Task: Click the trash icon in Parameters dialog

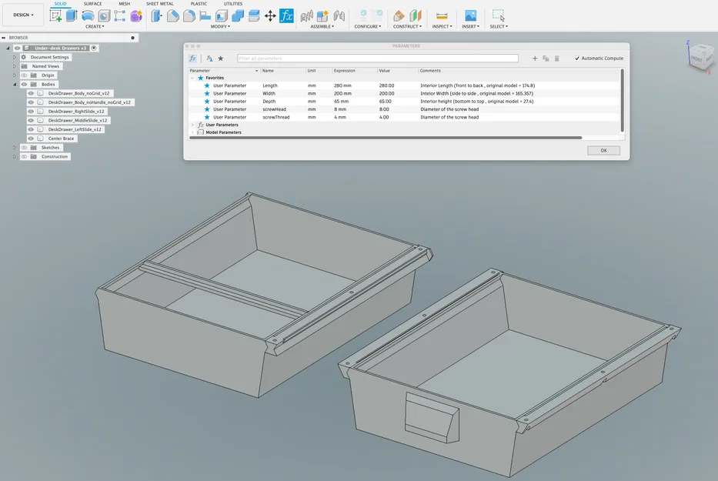Action: pyautogui.click(x=557, y=58)
